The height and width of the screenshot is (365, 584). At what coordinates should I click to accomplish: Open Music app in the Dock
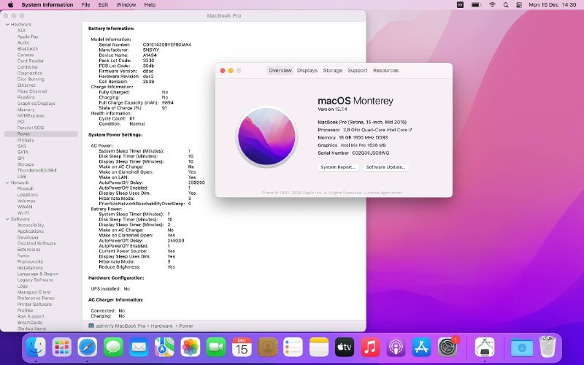pos(370,347)
